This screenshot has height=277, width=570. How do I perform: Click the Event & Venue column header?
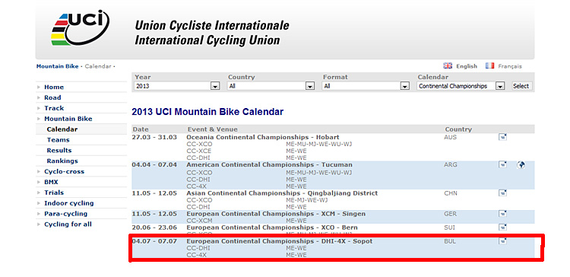click(x=213, y=129)
